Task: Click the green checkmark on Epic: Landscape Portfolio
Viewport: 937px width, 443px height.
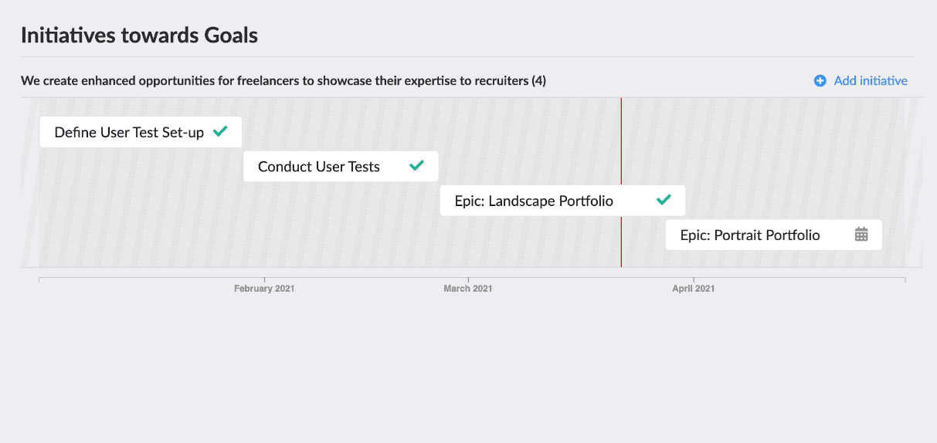Action: tap(664, 200)
